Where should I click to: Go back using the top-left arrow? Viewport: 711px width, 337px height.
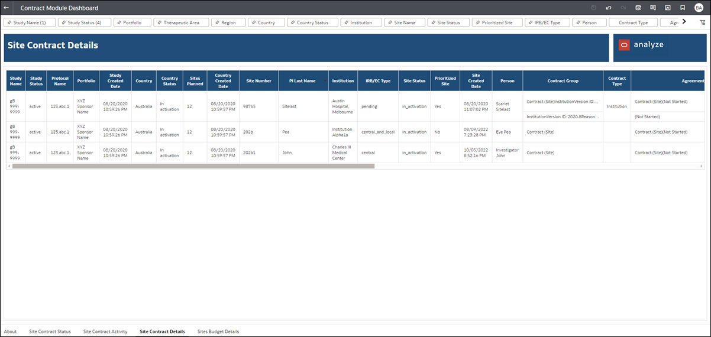[6, 8]
